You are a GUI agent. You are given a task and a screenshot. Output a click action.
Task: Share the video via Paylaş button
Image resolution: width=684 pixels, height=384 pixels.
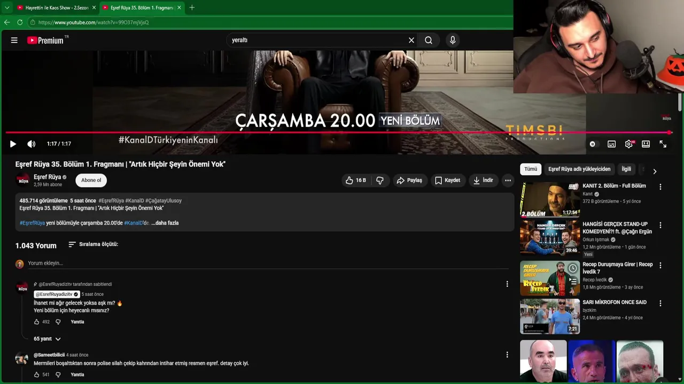coord(409,180)
